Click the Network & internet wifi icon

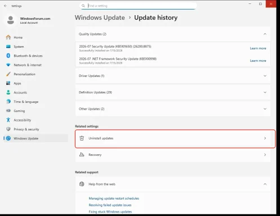pyautogui.click(x=8, y=65)
